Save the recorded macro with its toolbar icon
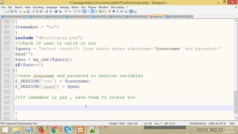This screenshot has width=238, height=134. click(x=126, y=12)
